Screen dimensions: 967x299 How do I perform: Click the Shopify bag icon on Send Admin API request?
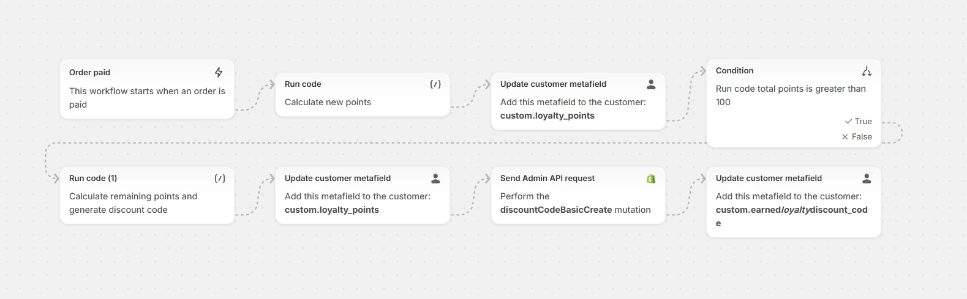click(x=651, y=179)
